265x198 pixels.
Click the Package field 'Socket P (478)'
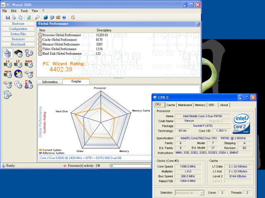[202, 126]
